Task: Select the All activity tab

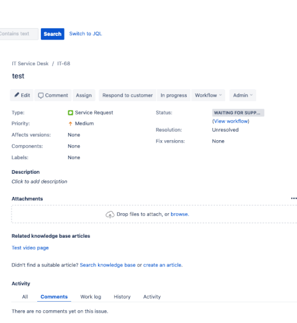Action: point(25,297)
